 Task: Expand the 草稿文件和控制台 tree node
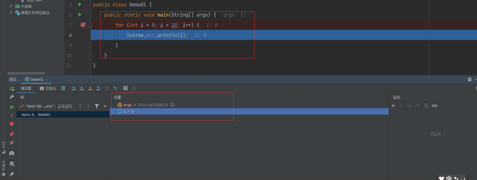(x=11, y=12)
